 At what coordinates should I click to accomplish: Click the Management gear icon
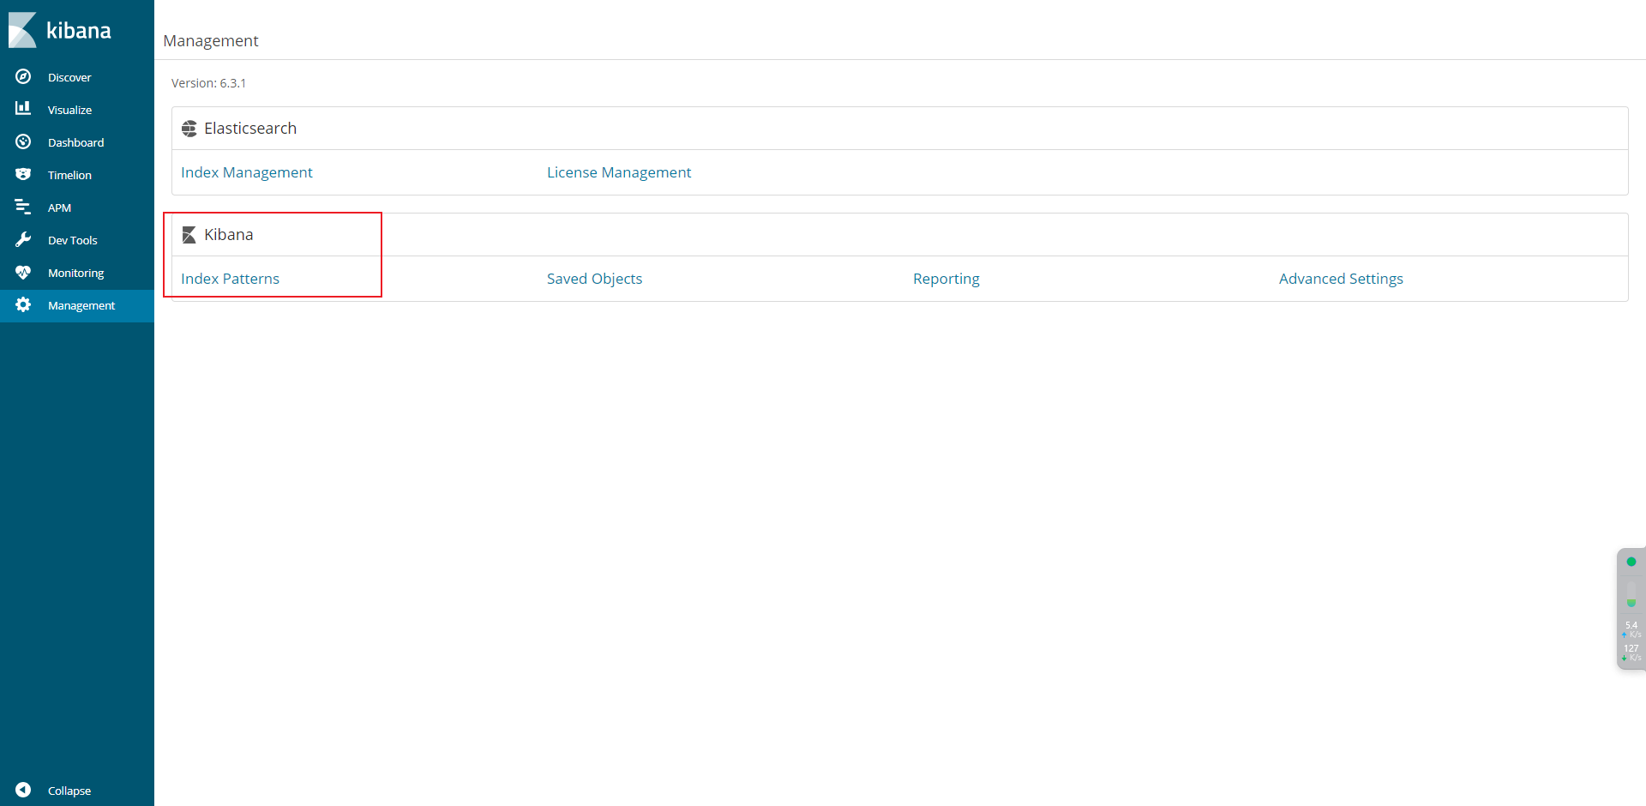pos(23,304)
